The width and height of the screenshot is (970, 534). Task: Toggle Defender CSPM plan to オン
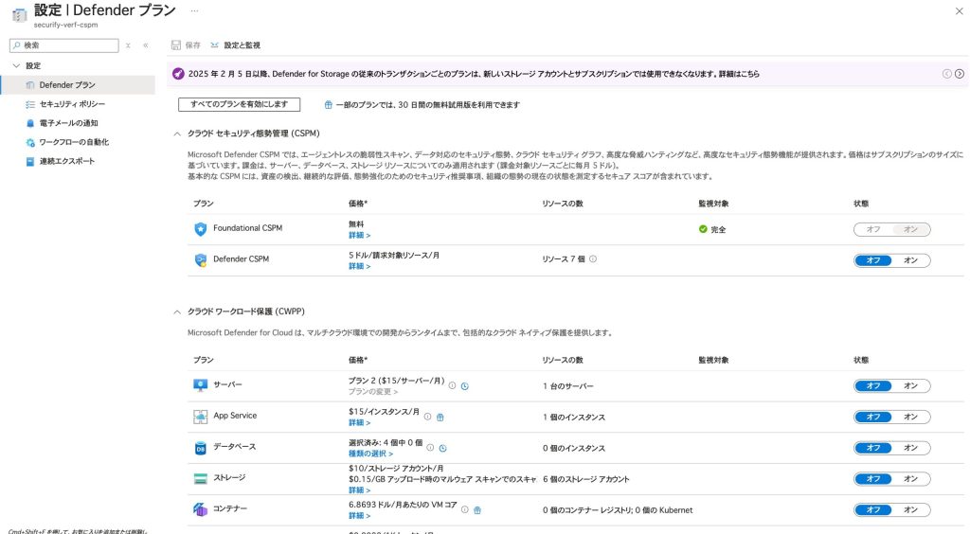pos(910,260)
